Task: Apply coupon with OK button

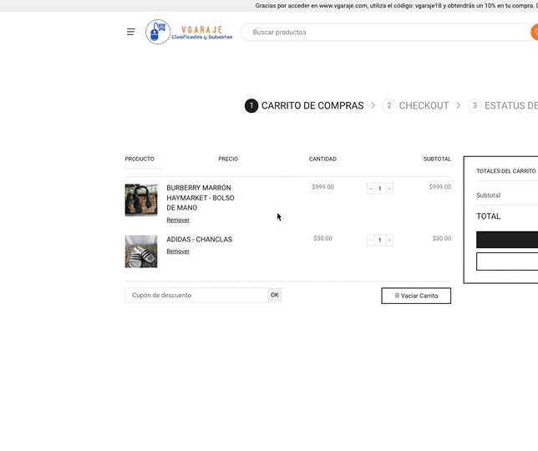Action: (x=275, y=295)
